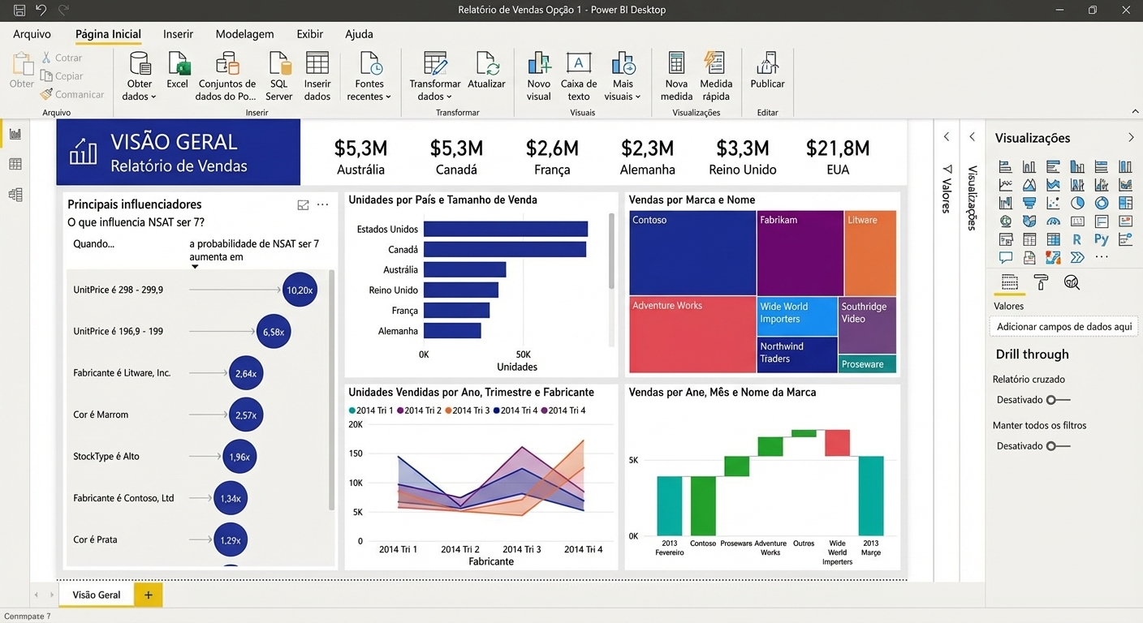Switch to Report view in left sidebar
The height and width of the screenshot is (623, 1143).
[x=15, y=134]
